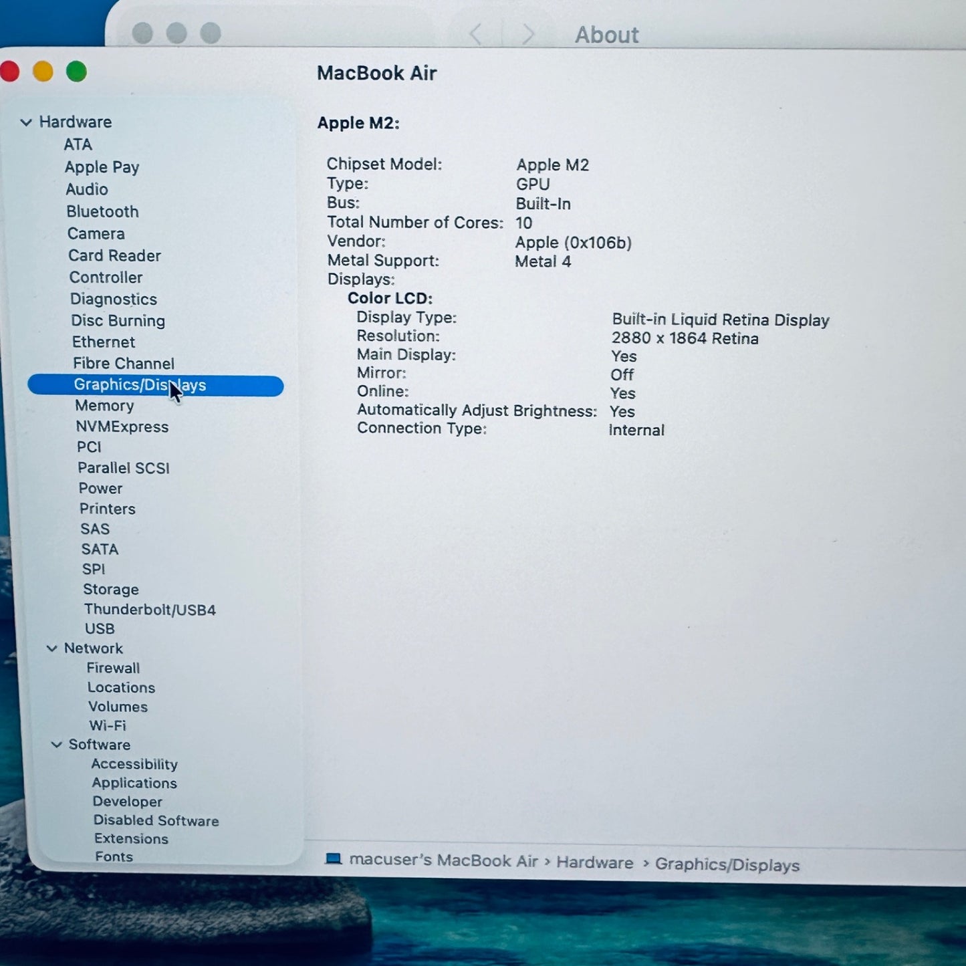Viewport: 966px width, 966px height.
Task: Click the About title in back window
Action: coord(607,35)
